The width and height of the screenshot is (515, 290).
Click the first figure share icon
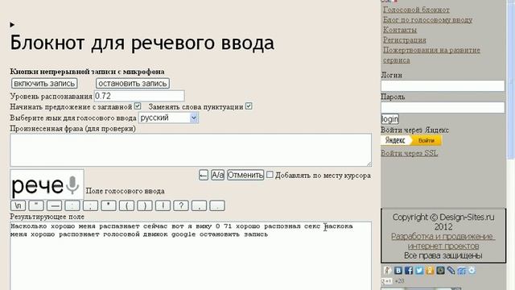click(x=388, y=271)
